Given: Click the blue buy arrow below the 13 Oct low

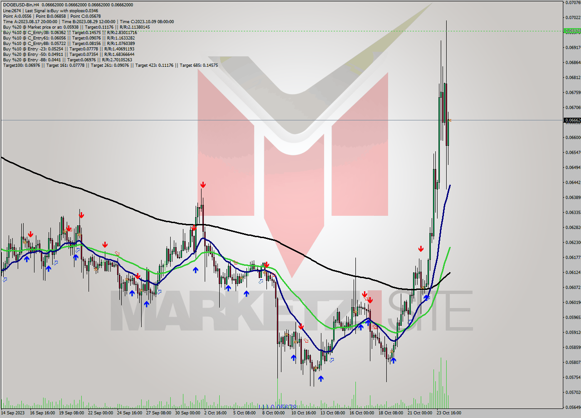Looking at the screenshot, I should pyautogui.click(x=321, y=378).
